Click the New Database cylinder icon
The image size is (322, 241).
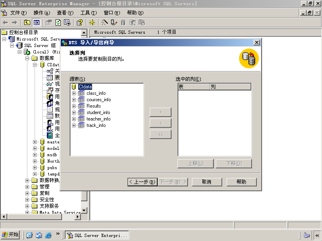click(123, 22)
